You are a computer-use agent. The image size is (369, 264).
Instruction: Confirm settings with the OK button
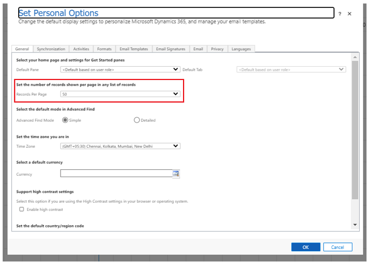click(306, 247)
